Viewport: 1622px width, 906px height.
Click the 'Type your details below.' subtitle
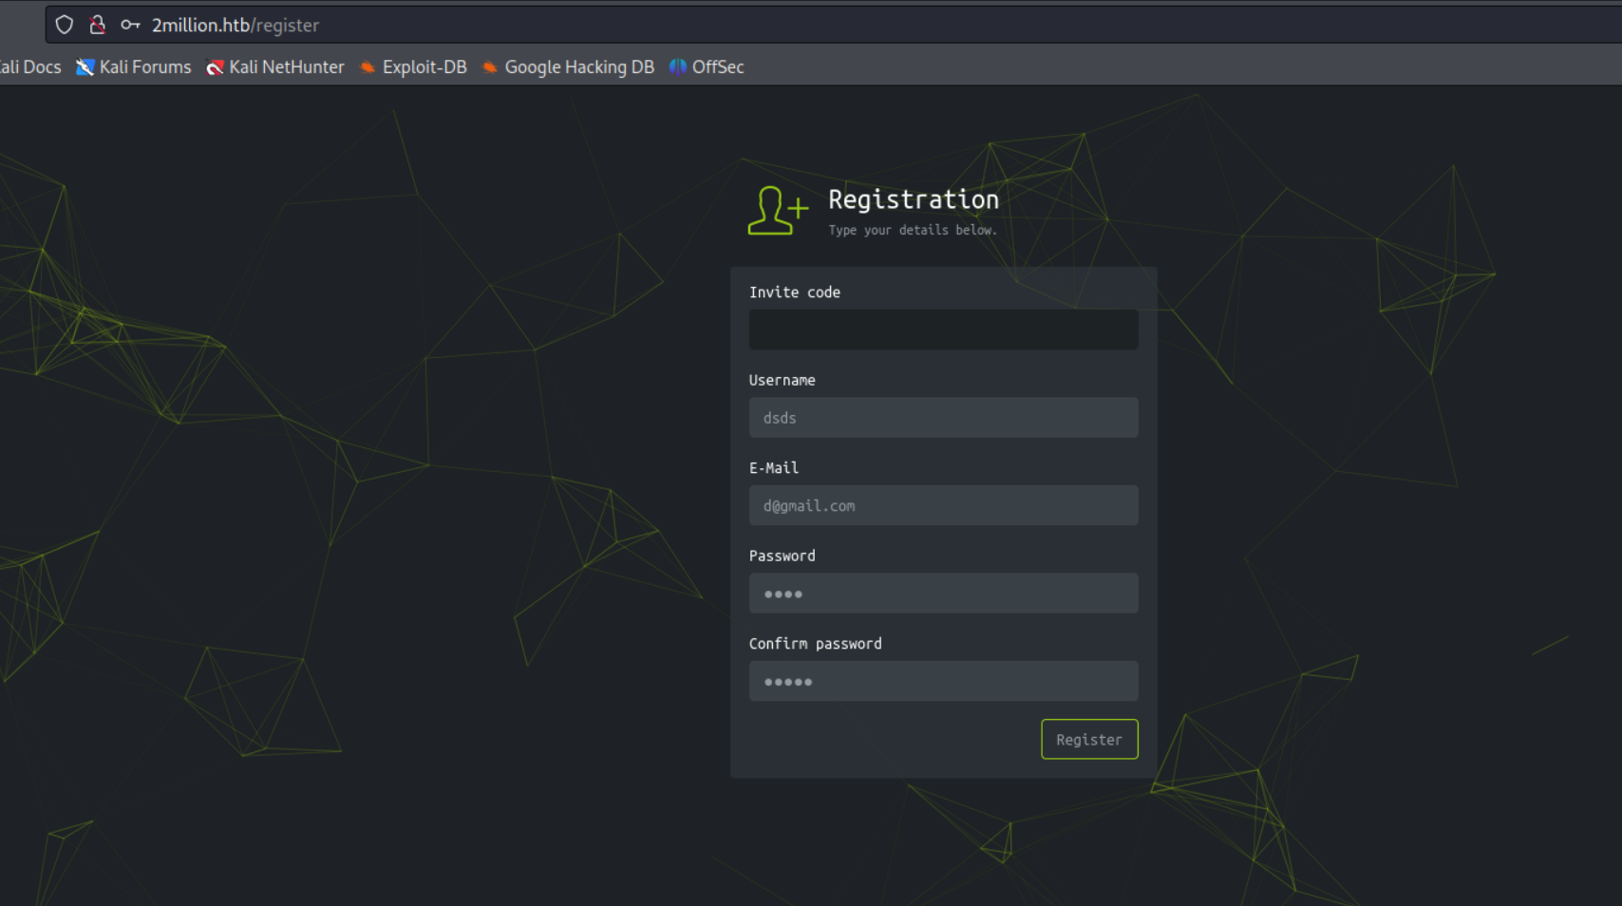pos(913,230)
